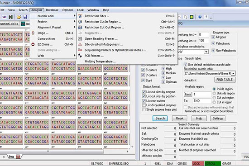The width and height of the screenshot is (249, 166).
Task: Click the Restriction Sites menu icon
Action: 80,16
